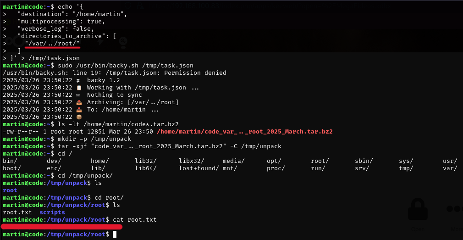This screenshot has width=463, height=240.
Task: Click the inbox emoji before "To: /home/martin"
Action: tap(79, 110)
